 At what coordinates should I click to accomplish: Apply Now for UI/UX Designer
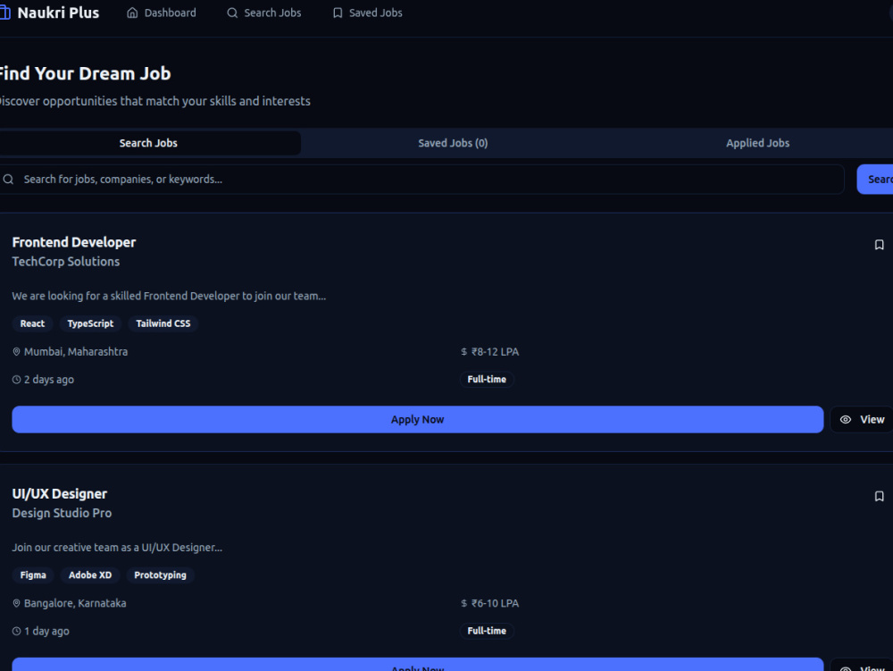pos(417,664)
